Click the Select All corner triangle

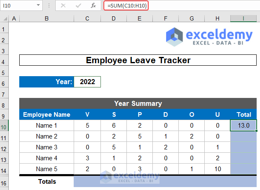[4, 19]
